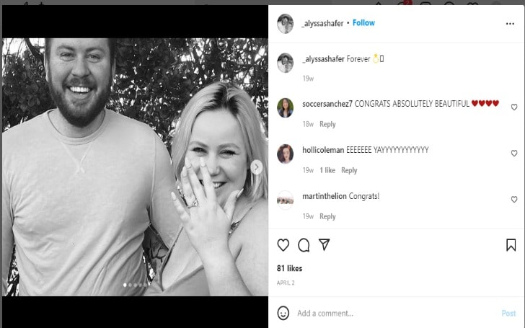View the 81 likes list
525x328 pixels.
pyautogui.click(x=288, y=267)
